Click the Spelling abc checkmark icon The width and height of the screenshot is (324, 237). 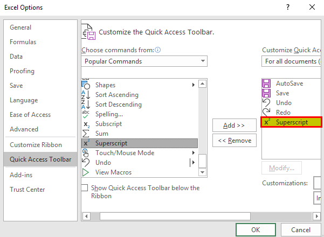(85, 114)
